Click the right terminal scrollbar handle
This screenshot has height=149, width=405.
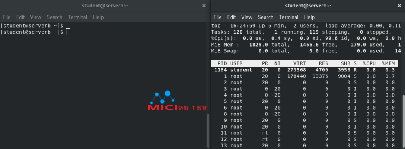[x=404, y=121]
